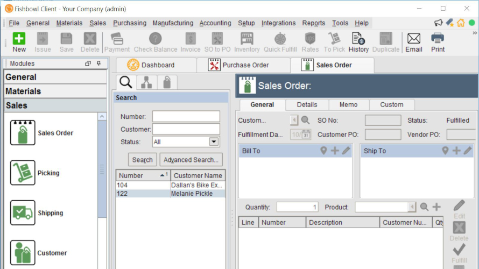The width and height of the screenshot is (479, 269).
Task: Click the New toolbar button
Action: click(x=19, y=42)
